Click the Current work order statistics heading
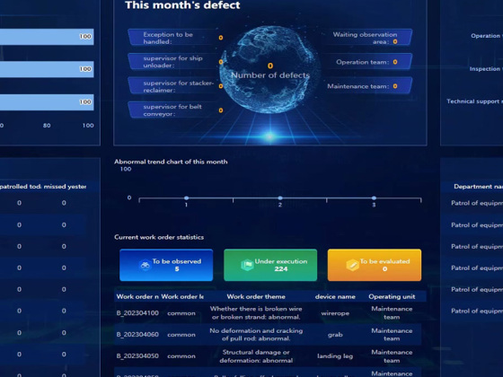This screenshot has height=377, width=503. click(x=159, y=237)
